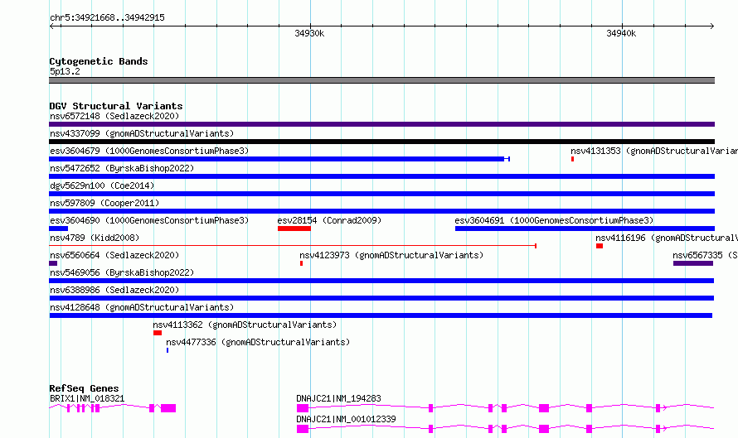Click the red nsv4113362 variant block
Image resolution: width=738 pixels, height=438 pixels.
tap(158, 333)
